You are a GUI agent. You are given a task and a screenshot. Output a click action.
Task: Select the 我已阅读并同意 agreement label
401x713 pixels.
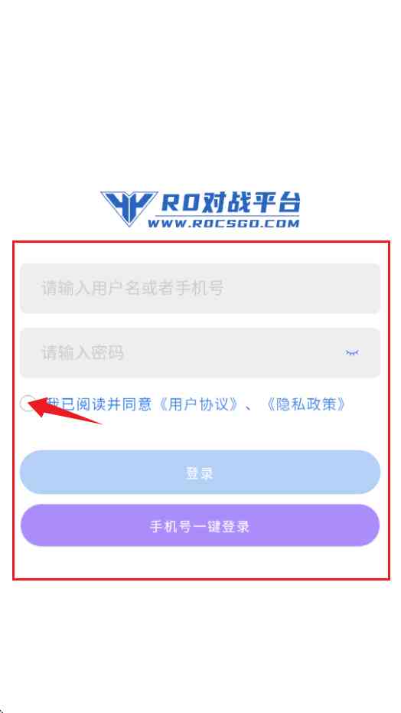coord(99,404)
